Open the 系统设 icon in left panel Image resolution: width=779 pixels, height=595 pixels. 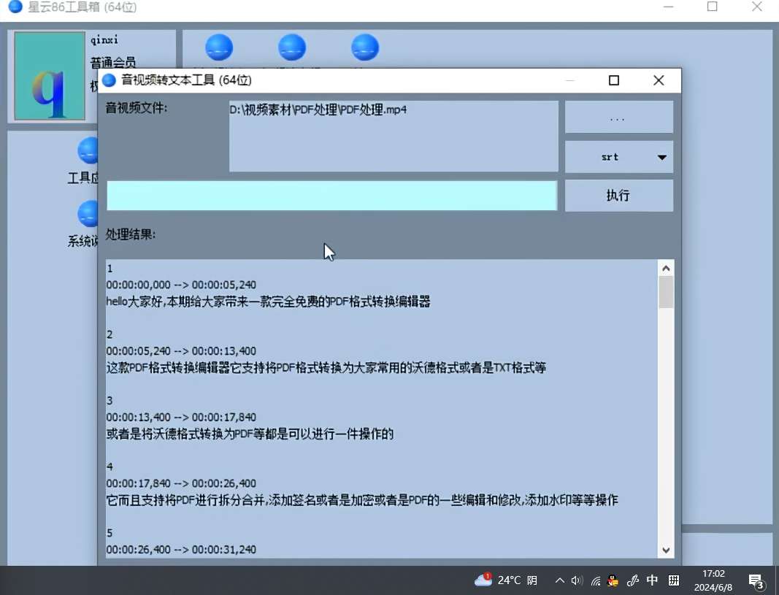[x=88, y=215]
